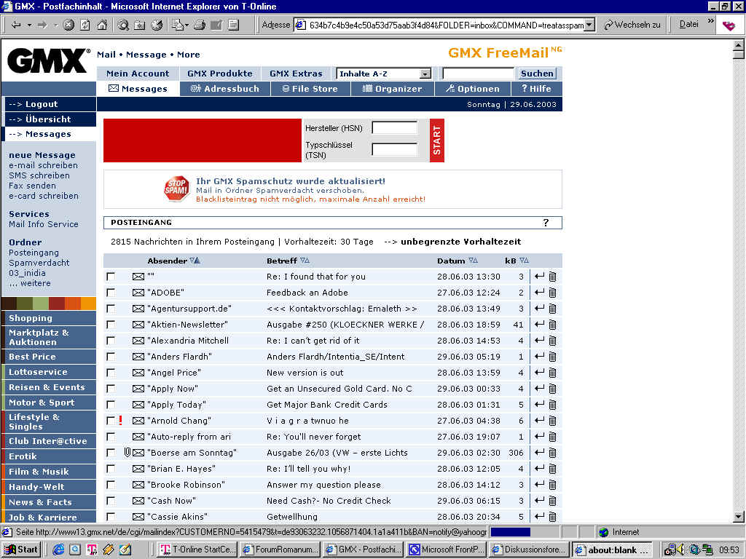Click the browser Mail toolbar icon
This screenshot has width=746, height=559.
[178, 25]
